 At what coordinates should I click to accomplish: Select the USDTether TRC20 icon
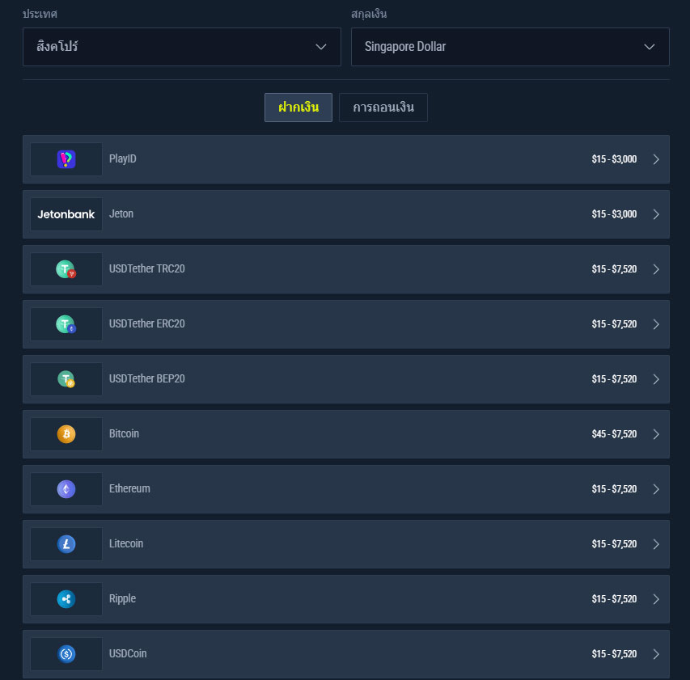(66, 269)
